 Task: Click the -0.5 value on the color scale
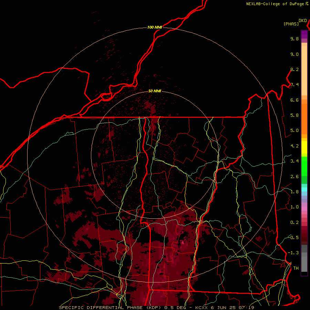[293, 238]
